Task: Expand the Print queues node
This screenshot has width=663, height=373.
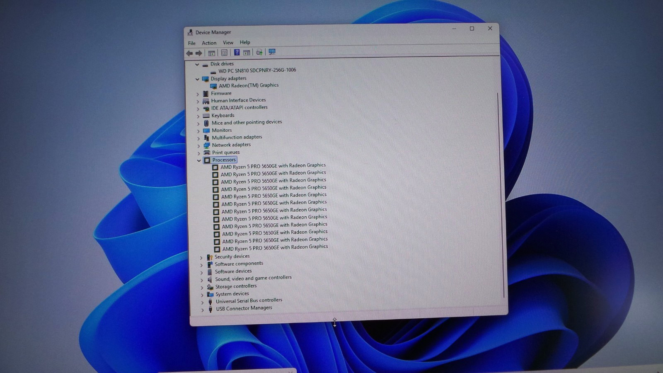Action: [199, 153]
